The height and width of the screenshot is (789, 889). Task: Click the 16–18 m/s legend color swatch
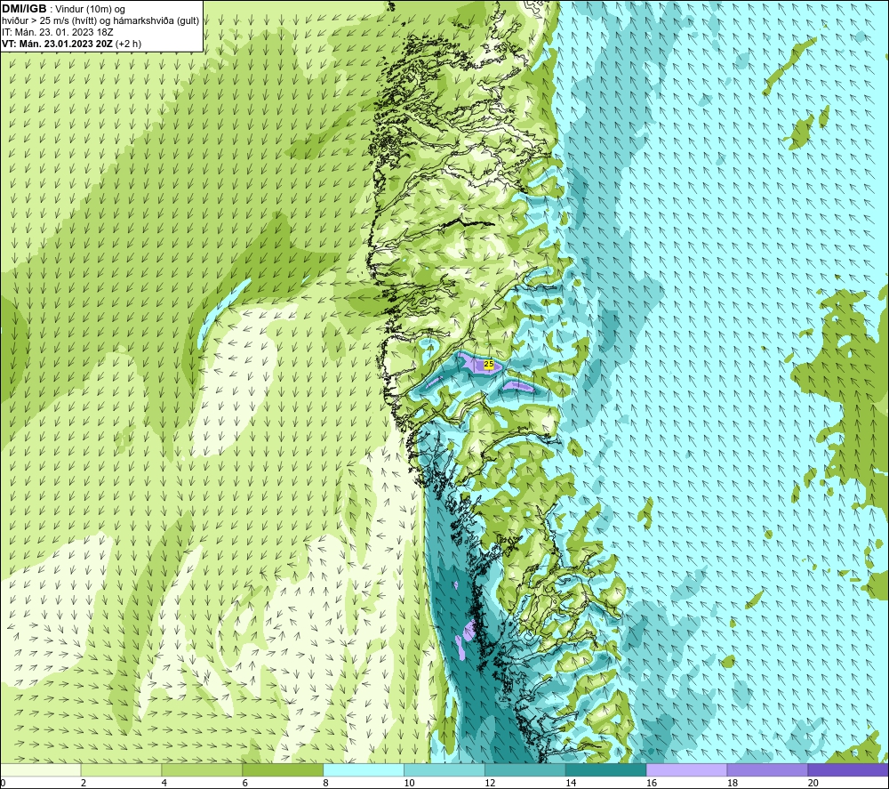686,769
